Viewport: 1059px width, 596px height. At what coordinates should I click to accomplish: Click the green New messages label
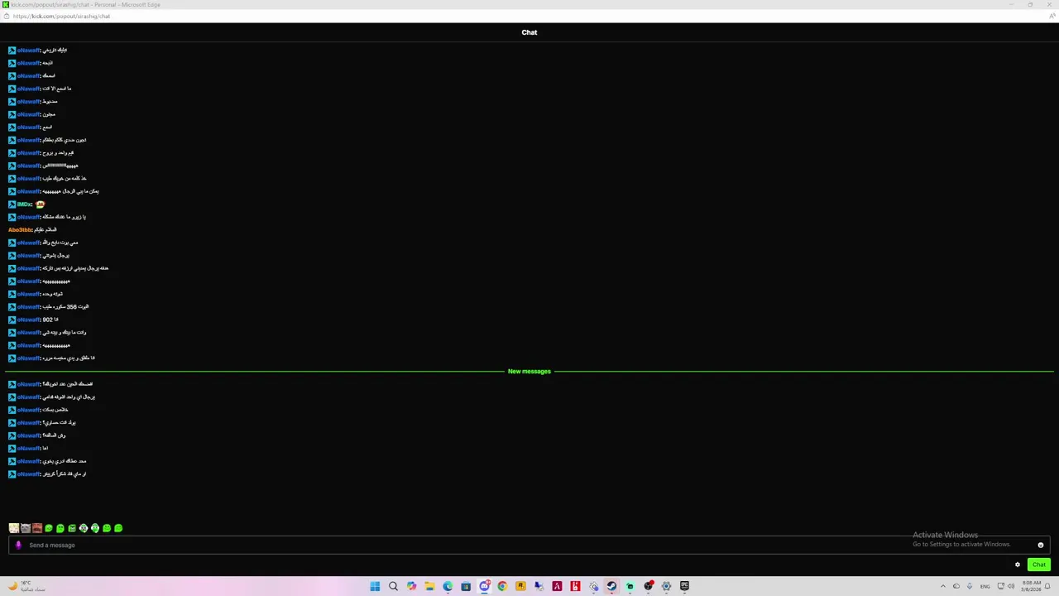(x=529, y=372)
